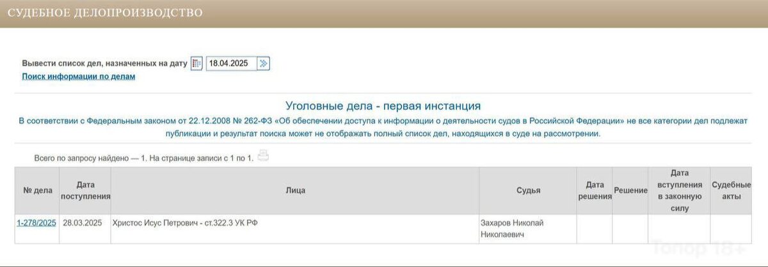Screen dimensions: 768x267
Task: Open link 'Поиск информации по делам'
Action: tap(79, 76)
